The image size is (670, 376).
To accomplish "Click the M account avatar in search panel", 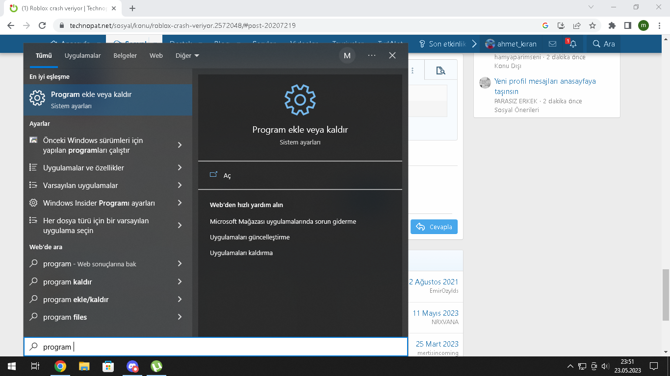I will coord(347,56).
